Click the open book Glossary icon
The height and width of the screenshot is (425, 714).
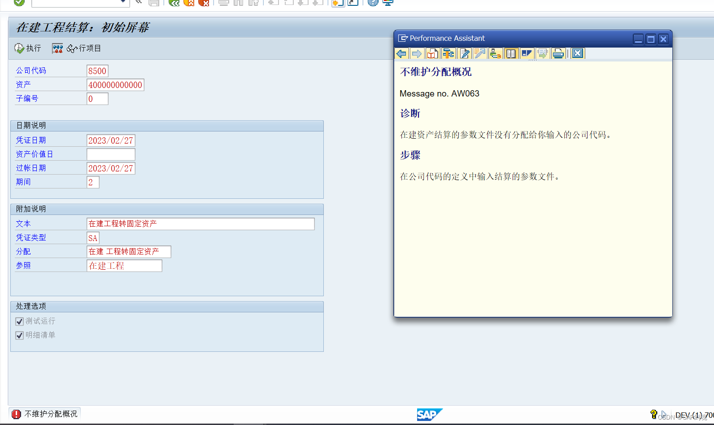[x=511, y=54]
